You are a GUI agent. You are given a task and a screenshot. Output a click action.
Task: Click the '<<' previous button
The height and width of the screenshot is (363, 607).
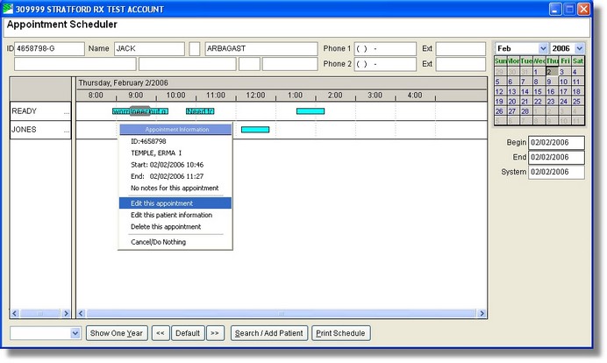tap(161, 333)
